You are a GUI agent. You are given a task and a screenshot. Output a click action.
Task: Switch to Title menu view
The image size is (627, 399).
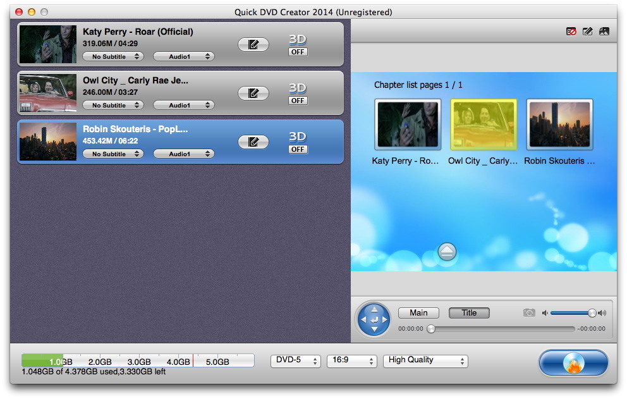coord(469,312)
